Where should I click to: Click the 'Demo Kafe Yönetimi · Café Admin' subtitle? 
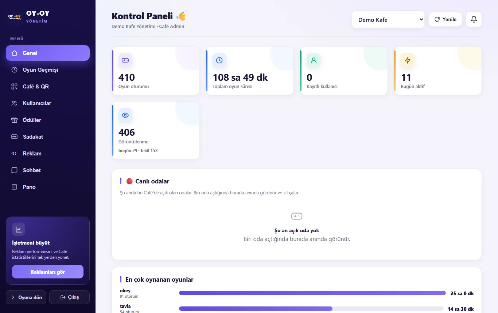click(x=148, y=26)
